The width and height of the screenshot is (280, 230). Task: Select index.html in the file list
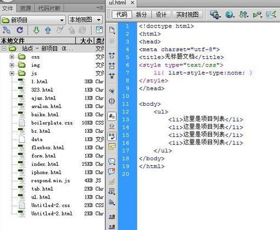(45, 164)
